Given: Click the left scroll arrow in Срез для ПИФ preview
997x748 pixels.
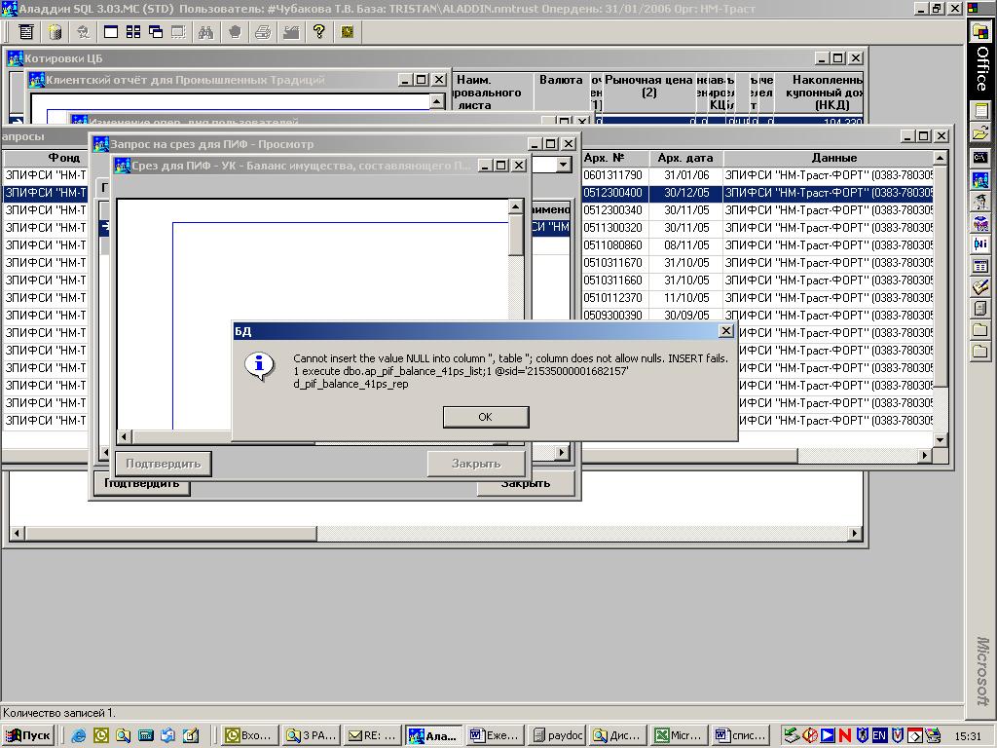Looking at the screenshot, I should point(125,436).
